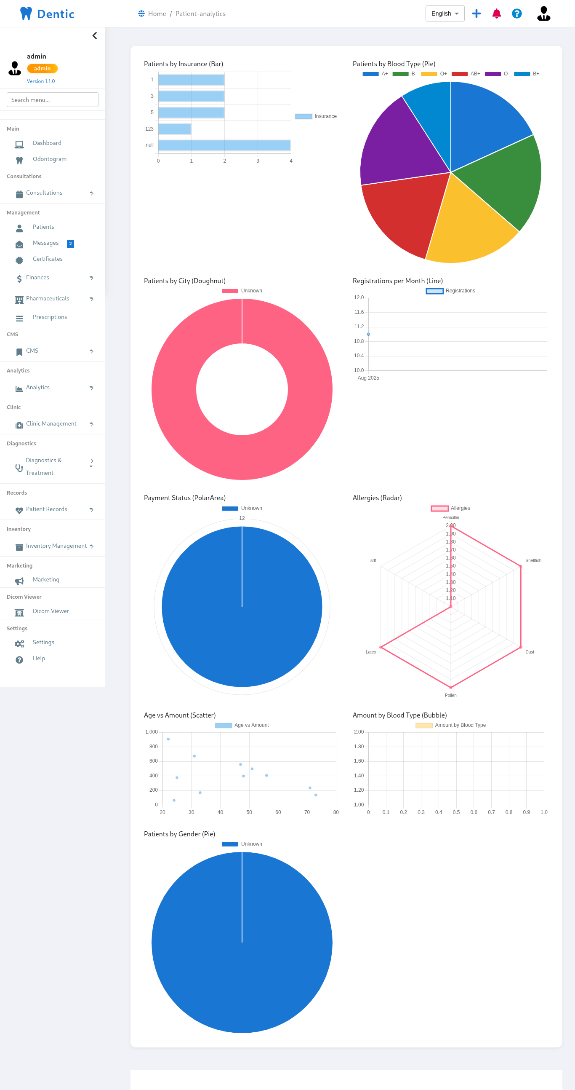Open the English language dropdown
This screenshot has height=1090, width=575.
click(x=445, y=13)
